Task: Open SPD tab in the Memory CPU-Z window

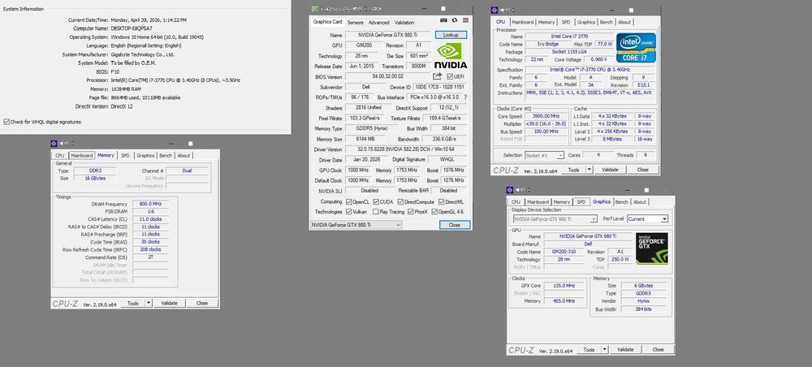Action: coord(125,155)
